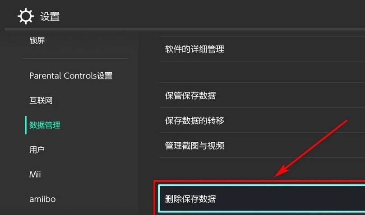The height and width of the screenshot is (215, 365).
Task: Select 保存数据的转移 option
Action: (x=262, y=121)
